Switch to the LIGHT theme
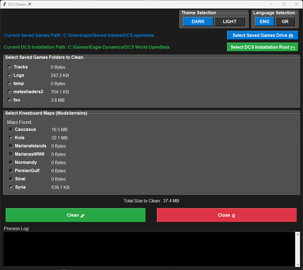303x270 pixels. (x=230, y=21)
